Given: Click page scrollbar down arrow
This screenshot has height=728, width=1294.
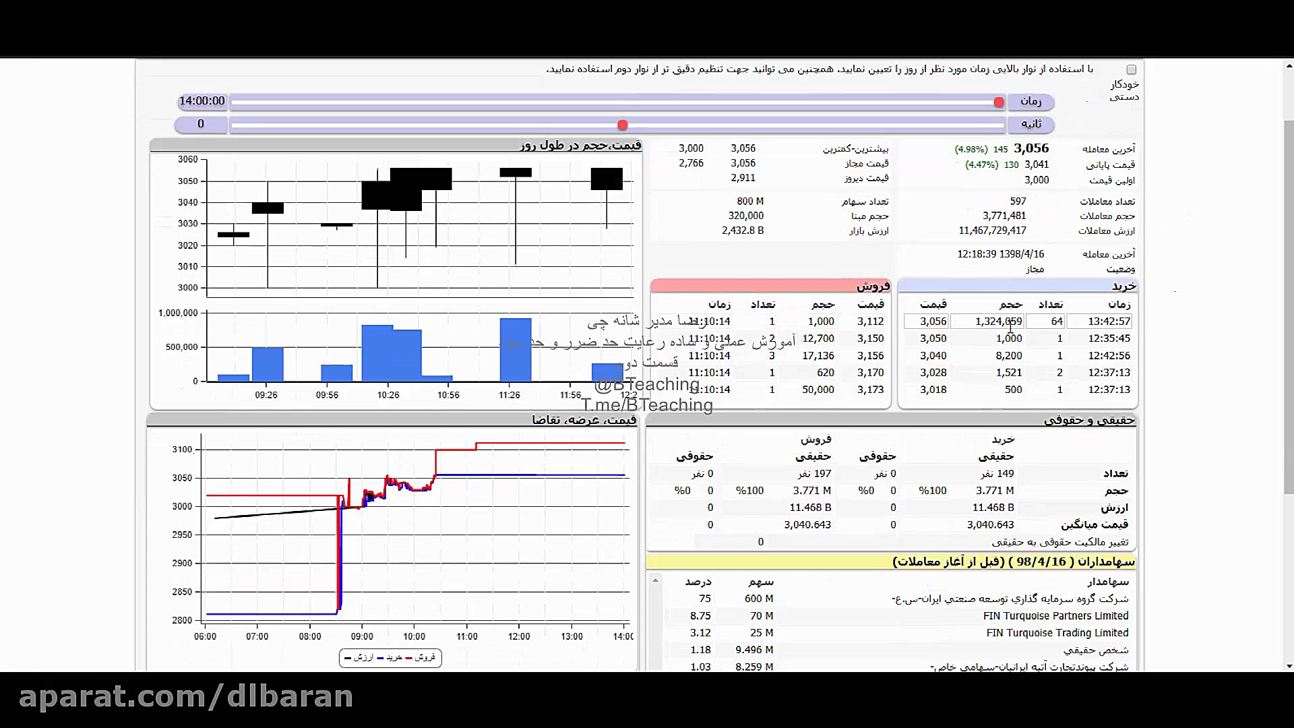Looking at the screenshot, I should click(x=1289, y=666).
